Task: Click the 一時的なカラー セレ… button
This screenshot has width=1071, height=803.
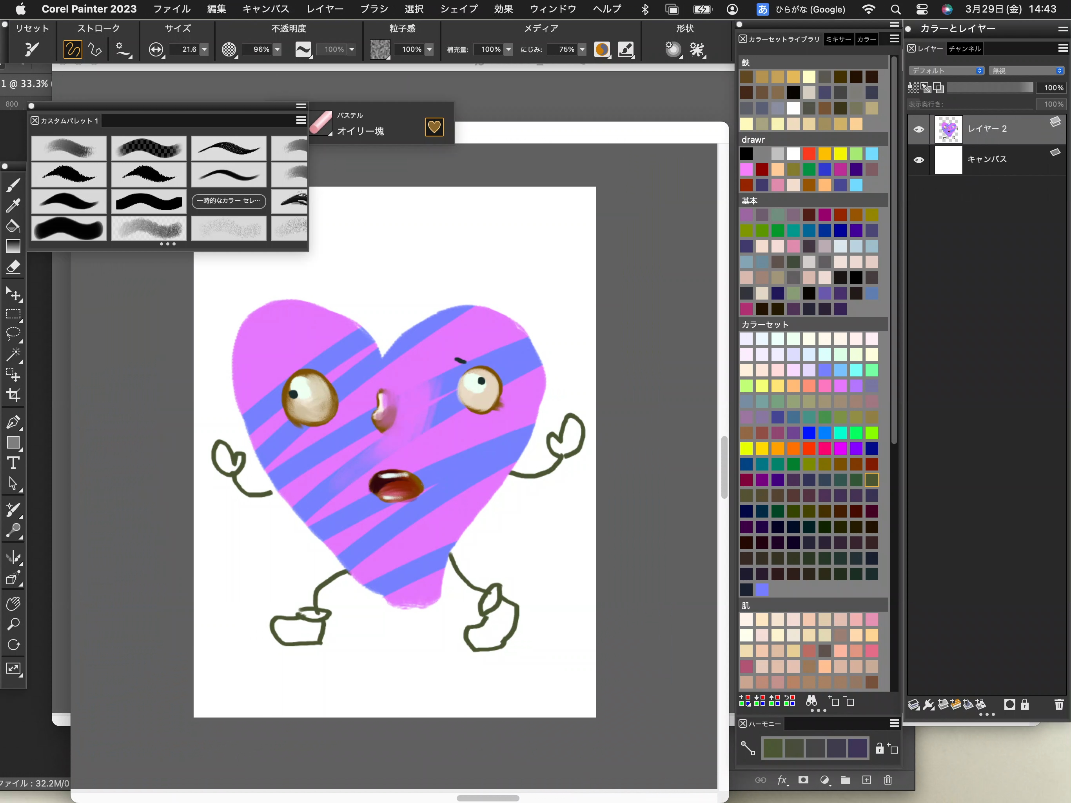Action: click(229, 200)
